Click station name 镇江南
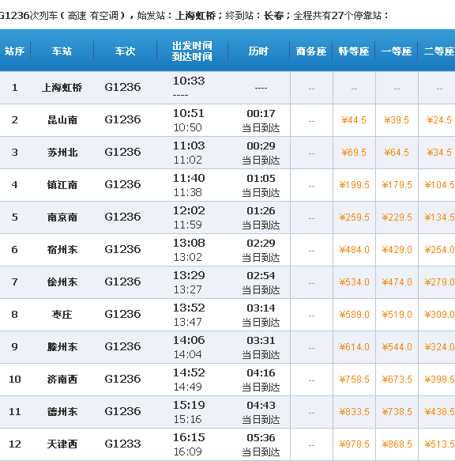Image resolution: width=455 pixels, height=461 pixels. [x=62, y=184]
